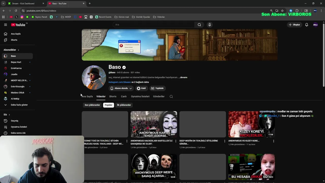The image size is (325, 183).
Task: Open Chrome reading mode side panel
Action: tap(306, 11)
